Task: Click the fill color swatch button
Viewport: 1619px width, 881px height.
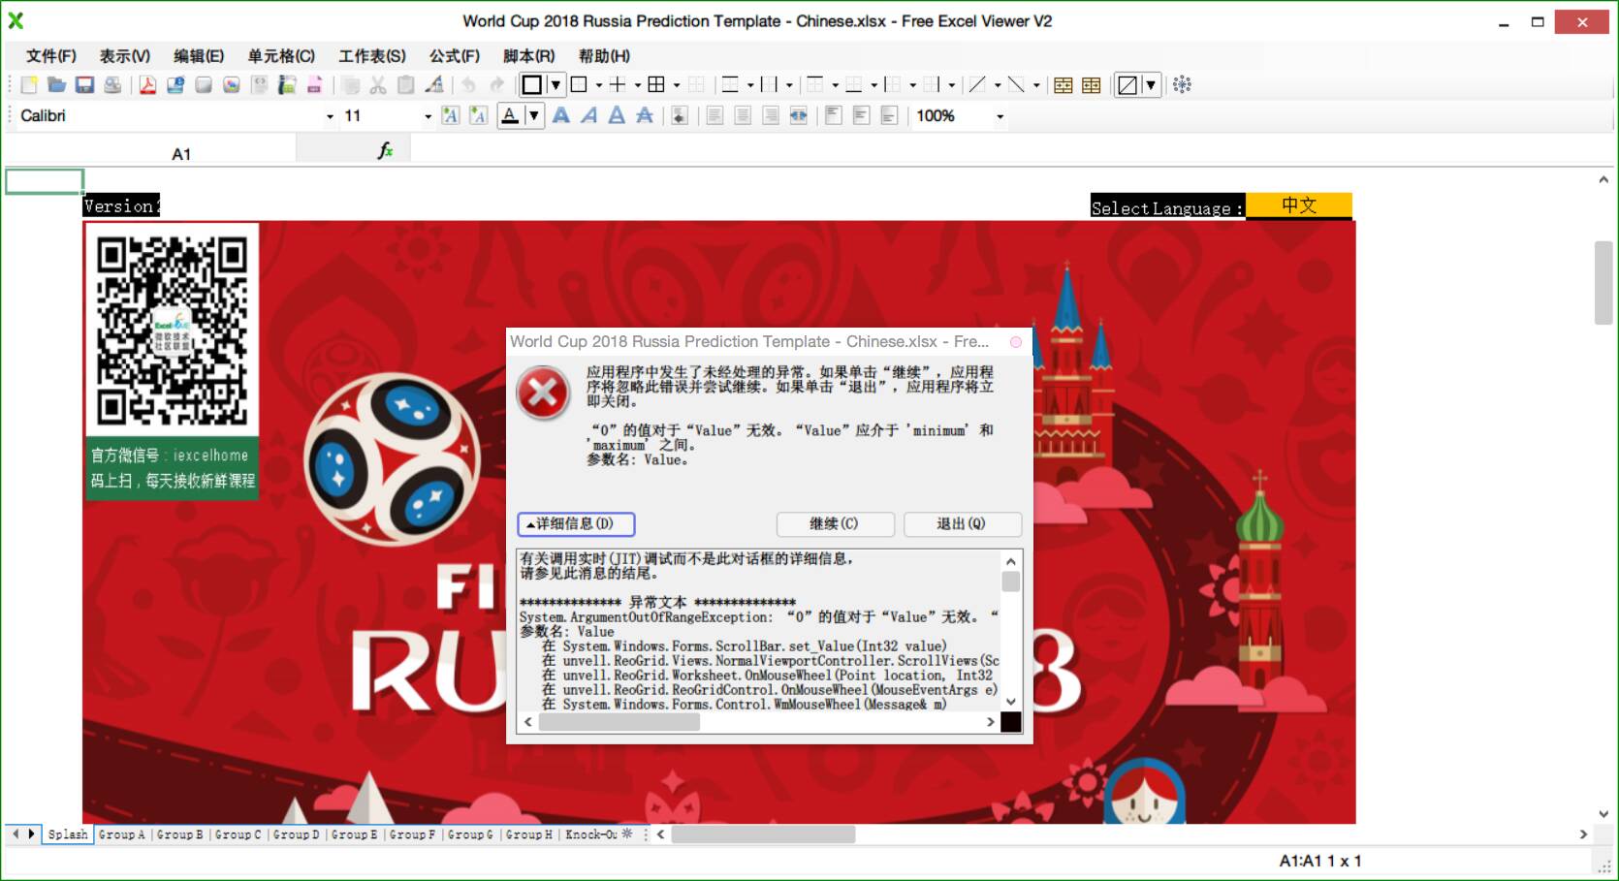Action: click(1127, 85)
